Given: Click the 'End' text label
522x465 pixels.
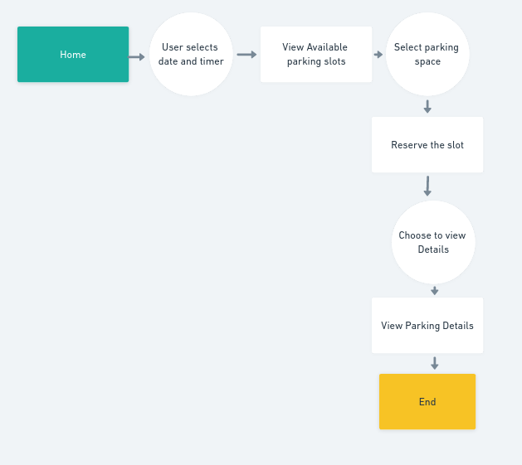Looking at the screenshot, I should pyautogui.click(x=427, y=402).
